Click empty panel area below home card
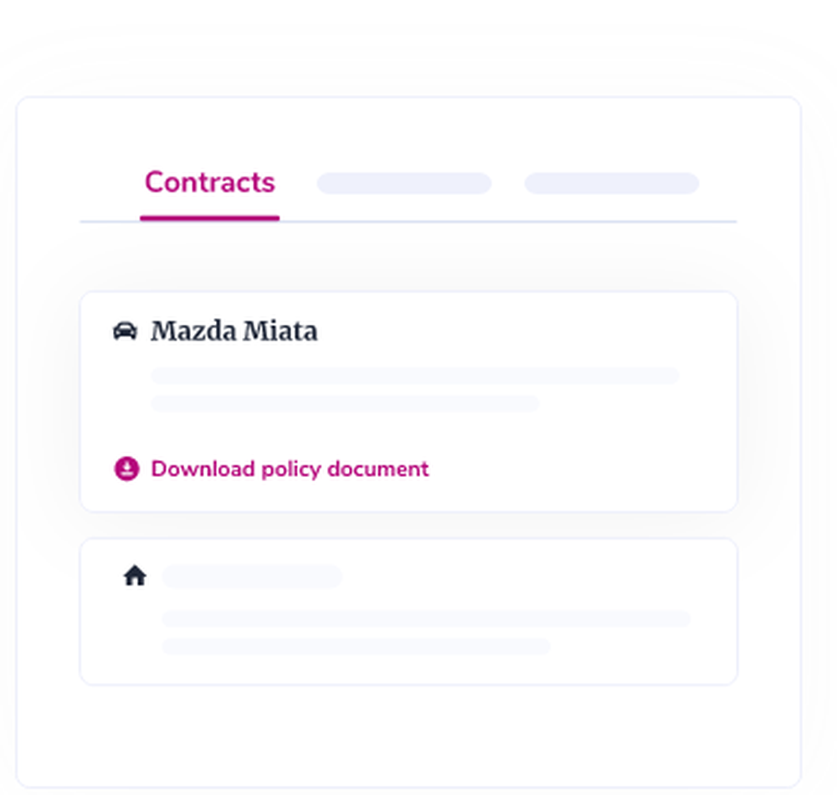The width and height of the screenshot is (837, 795). tap(408, 736)
